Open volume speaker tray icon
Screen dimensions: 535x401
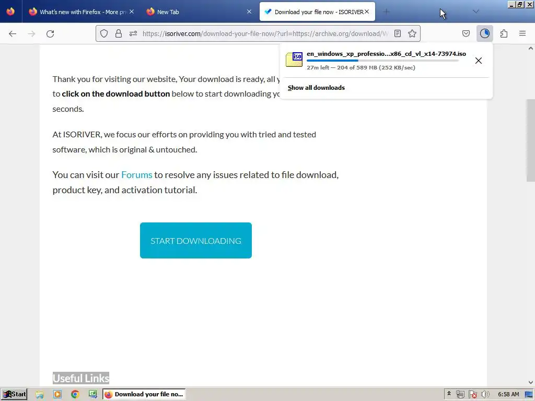click(485, 394)
